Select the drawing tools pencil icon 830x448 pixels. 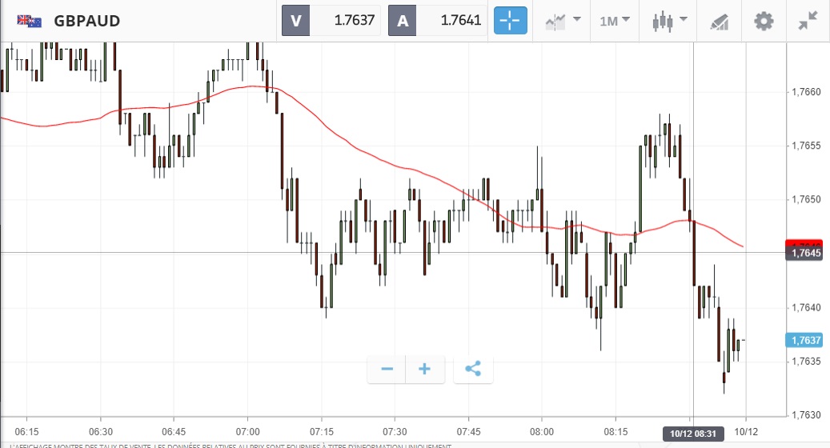tap(719, 22)
